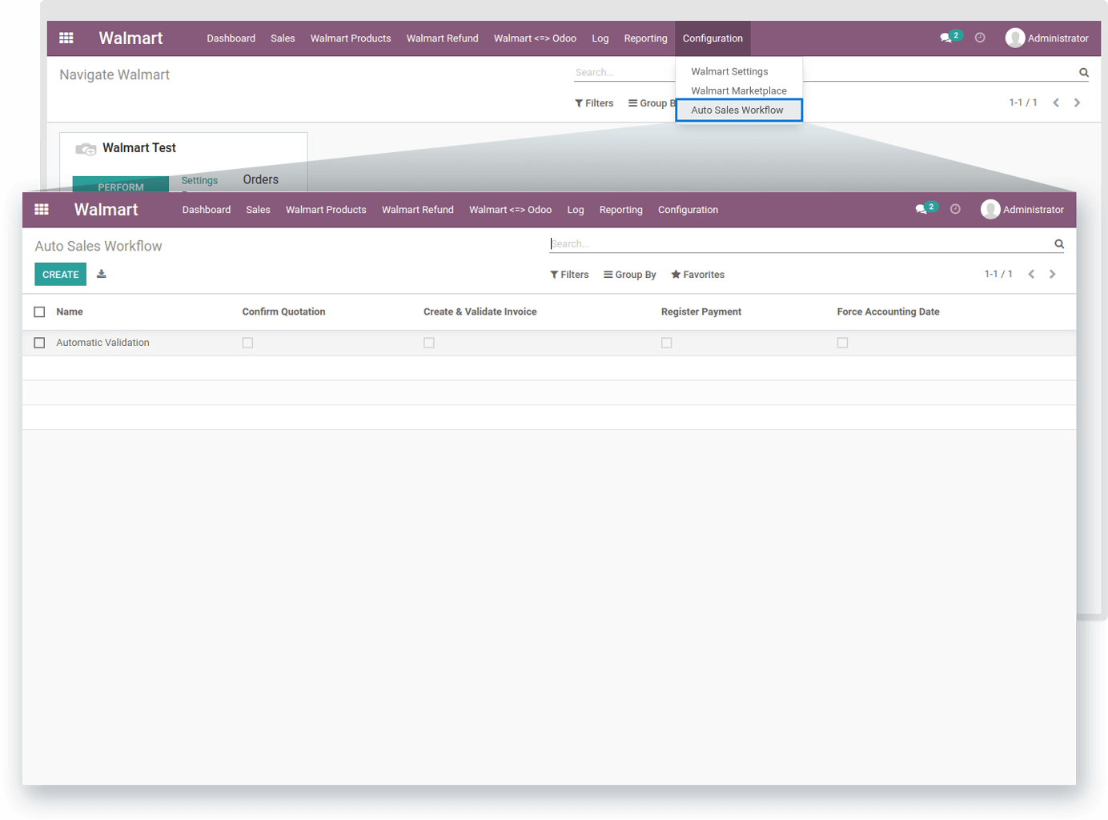Viewport: 1108px width, 820px height.
Task: Open activities clock icon in front window
Action: [955, 209]
